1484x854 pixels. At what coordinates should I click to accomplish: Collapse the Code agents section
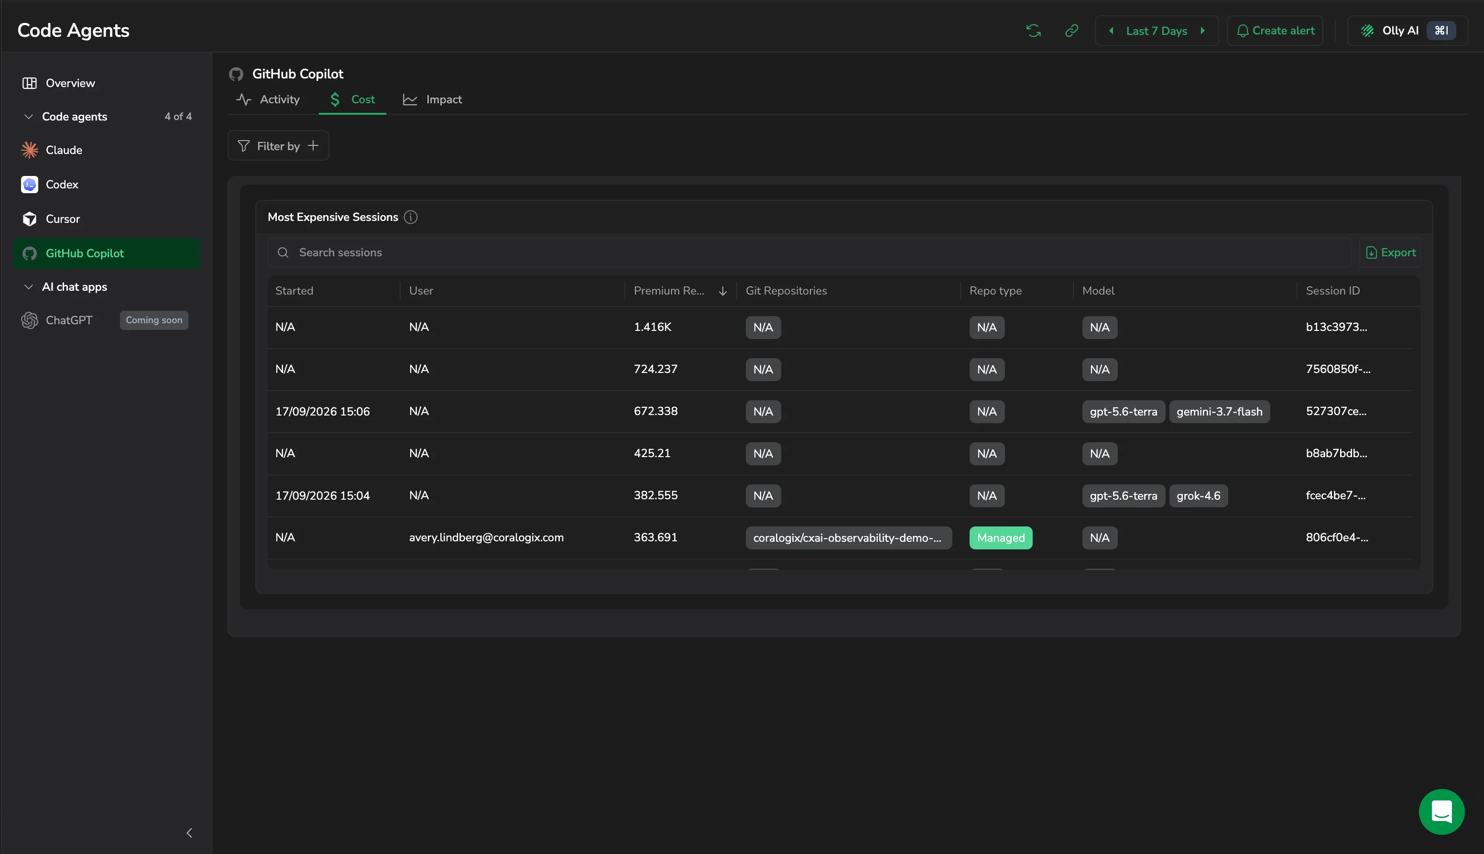click(x=28, y=117)
